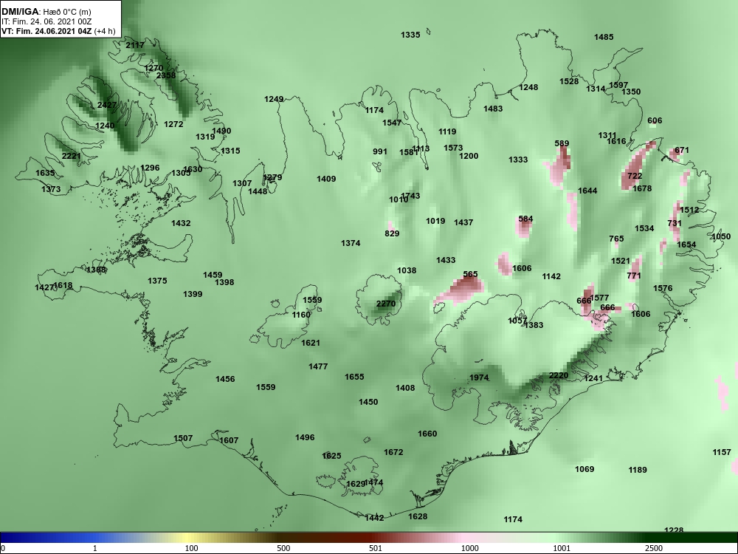
Task: Click the IT initial time line 00Z
Action: [x=46, y=21]
